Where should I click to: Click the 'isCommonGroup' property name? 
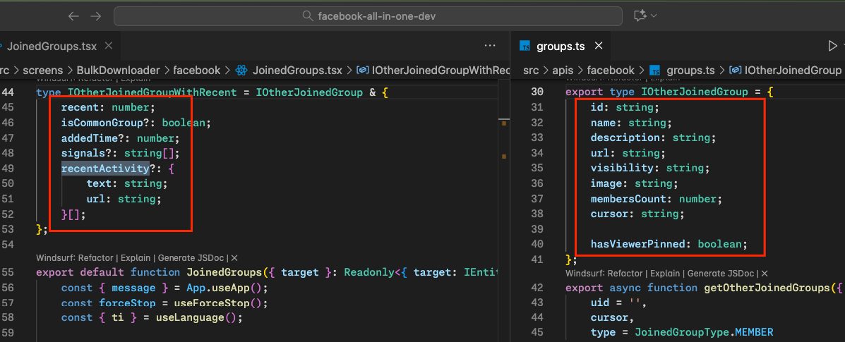[102, 123]
